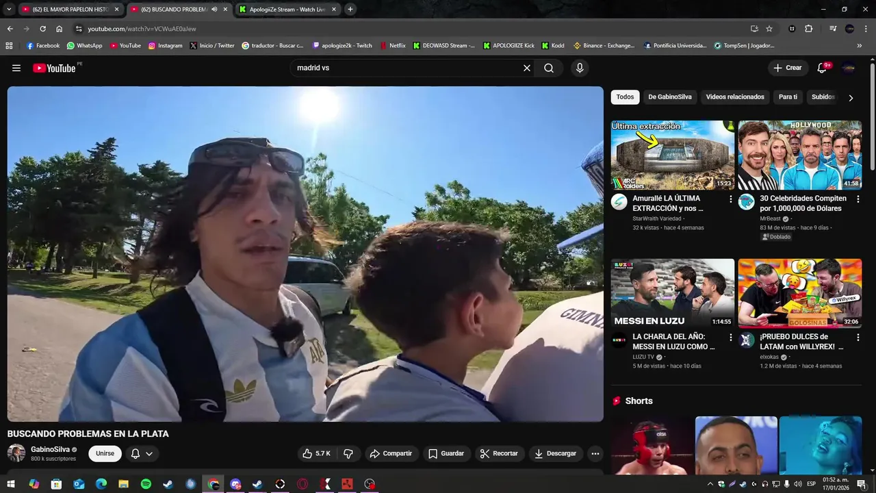Open options for LA CHARLA DEL AÑO
The image size is (876, 493).
(x=730, y=338)
